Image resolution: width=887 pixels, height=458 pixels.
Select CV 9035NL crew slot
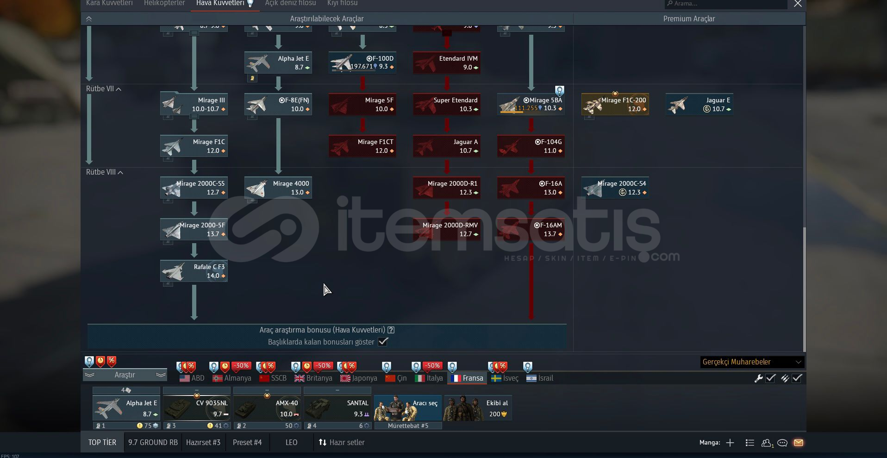pos(197,408)
